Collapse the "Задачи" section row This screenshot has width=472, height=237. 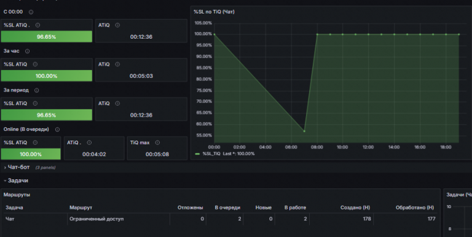coord(18,181)
